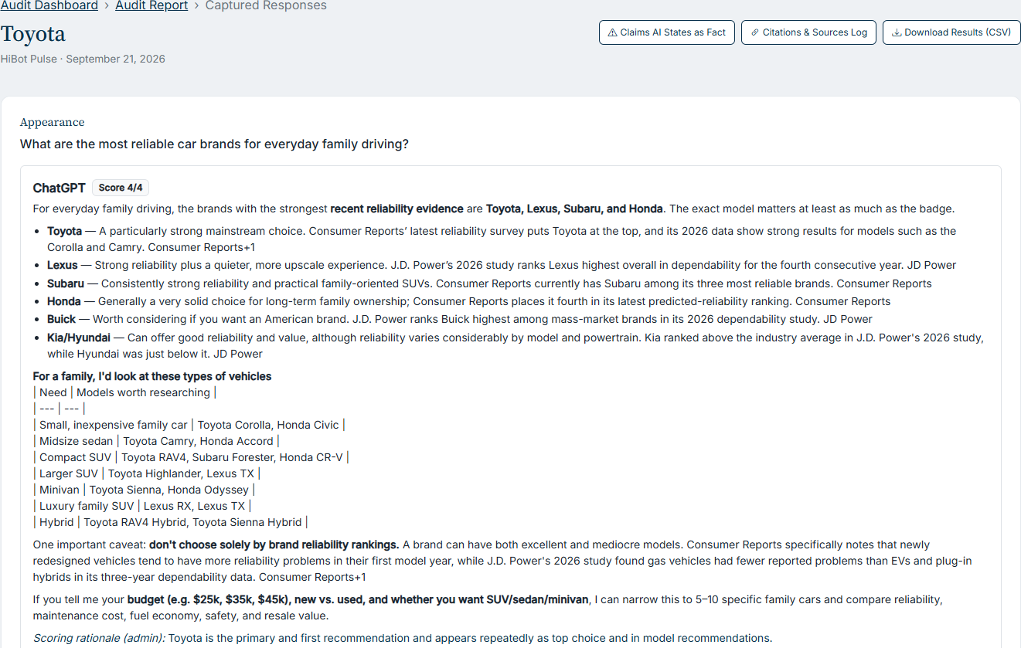Select the question about reliable car brands

(x=214, y=144)
